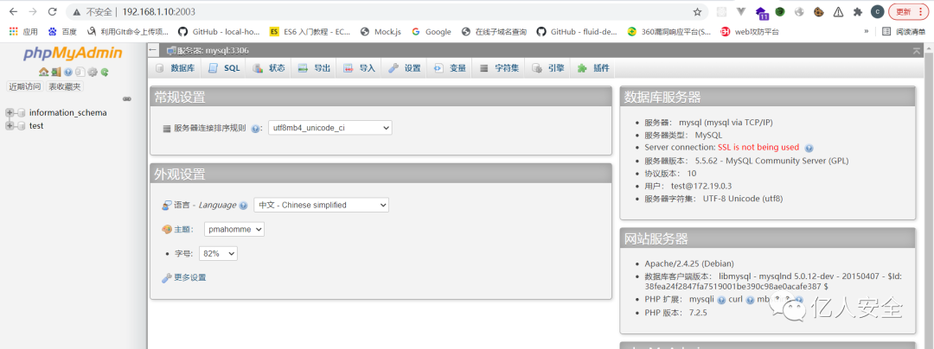Open the 引擎 tab
This screenshot has width=934, height=349.
coord(548,68)
